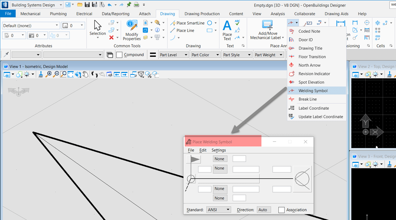Click the bottom None button in welding dialog
The image size is (396, 220).
(220, 198)
